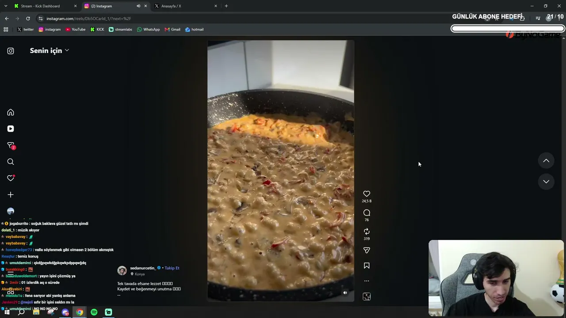Open the Reels section in the sidebar
Screen dimensions: 566x318
(x=11, y=129)
